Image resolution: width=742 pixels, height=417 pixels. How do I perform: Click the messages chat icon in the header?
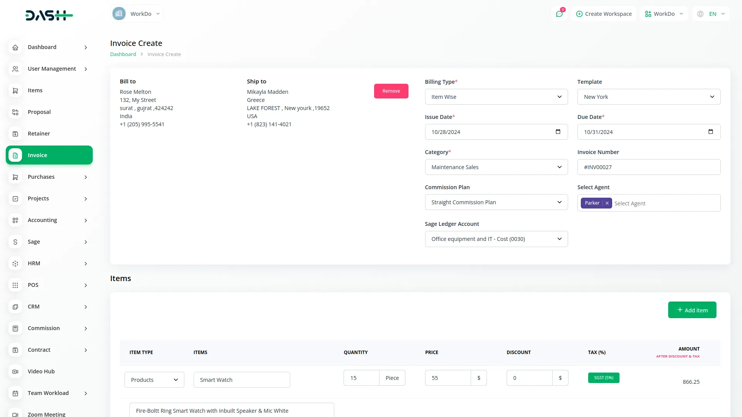click(559, 14)
